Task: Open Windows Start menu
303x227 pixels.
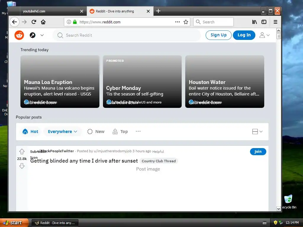Action: [x=14, y=223]
